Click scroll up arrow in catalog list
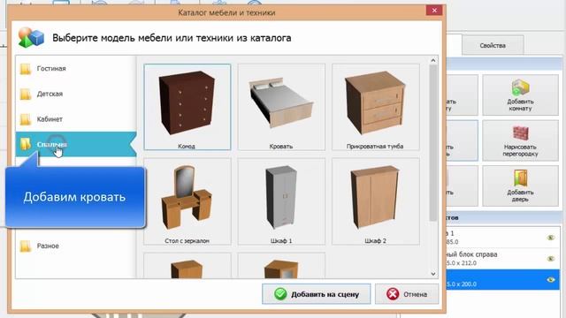The height and width of the screenshot is (318, 566). [433, 61]
